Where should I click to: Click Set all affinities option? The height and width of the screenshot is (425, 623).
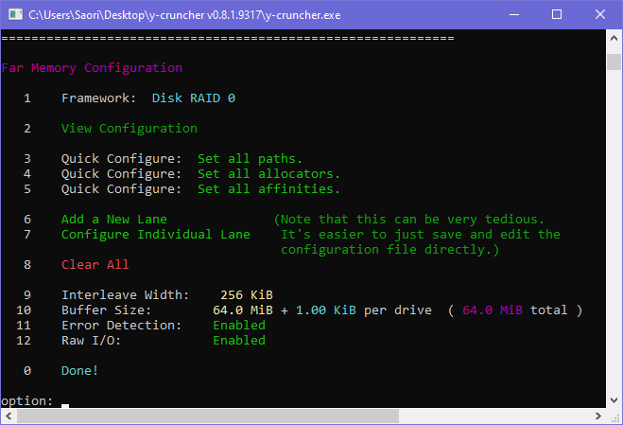click(268, 189)
